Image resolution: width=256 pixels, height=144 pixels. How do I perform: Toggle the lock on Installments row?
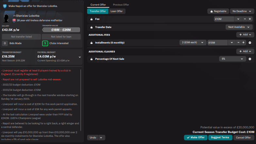91,43
